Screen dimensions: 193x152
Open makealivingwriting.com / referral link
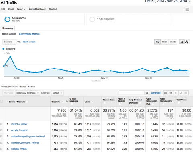[x=28, y=136]
